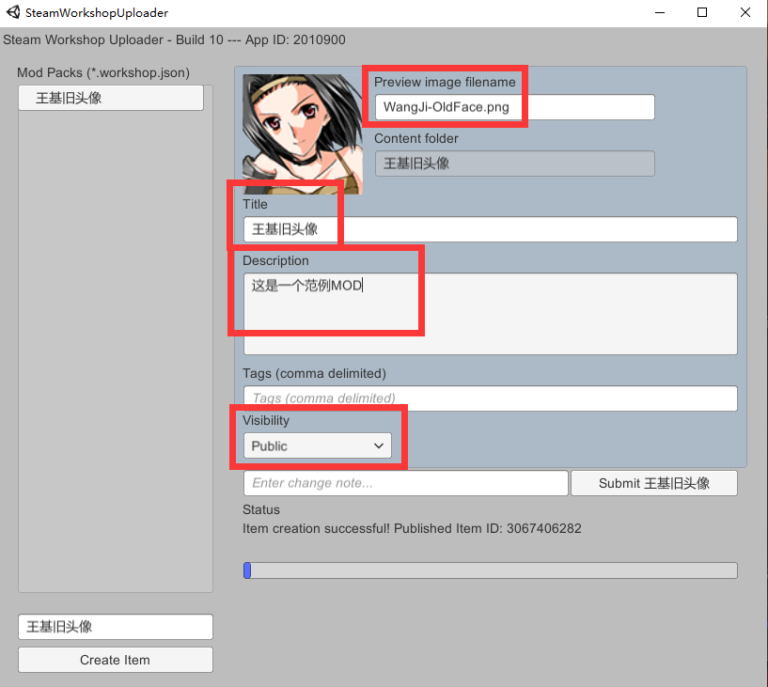
Task: Minimize the SteamWorkshopUploader window
Action: point(660,13)
